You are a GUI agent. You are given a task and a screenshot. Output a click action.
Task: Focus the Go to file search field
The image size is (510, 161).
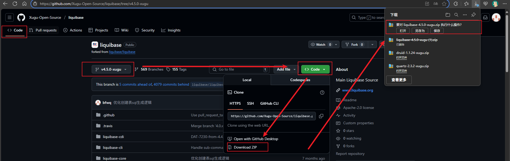click(x=239, y=69)
